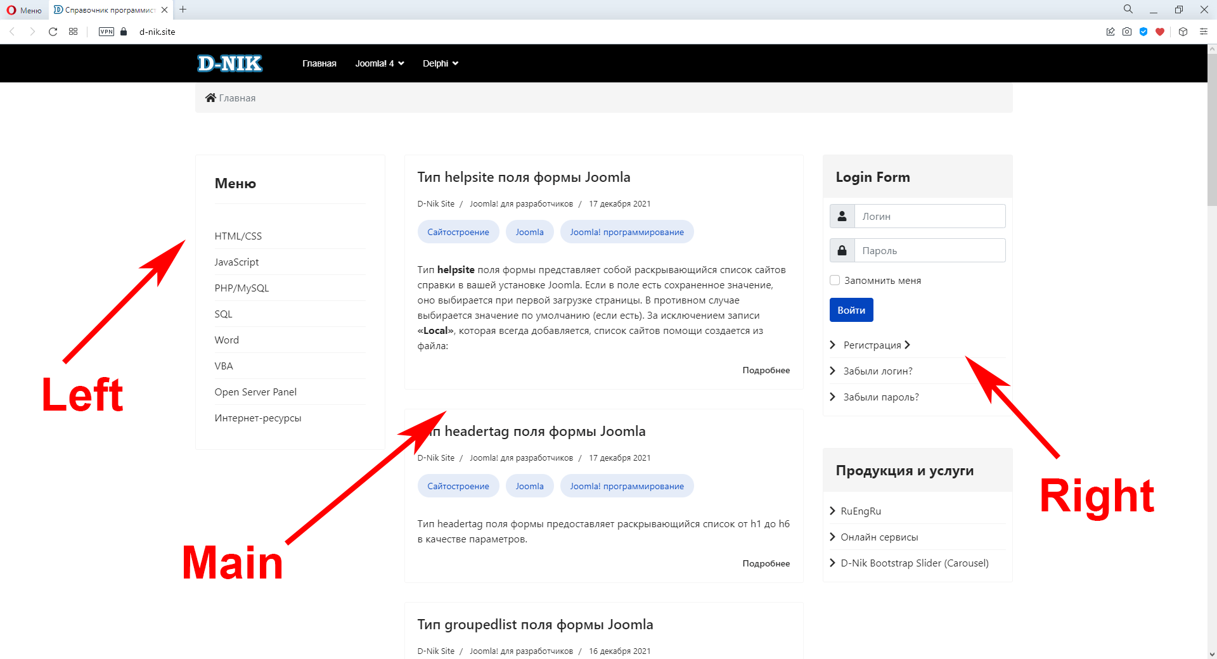Click the user icon beside Логин field
1217x659 pixels.
pyautogui.click(x=842, y=216)
